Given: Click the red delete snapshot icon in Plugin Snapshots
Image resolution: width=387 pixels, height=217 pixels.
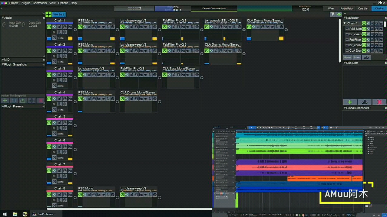Looking at the screenshot, I should (x=41, y=100).
